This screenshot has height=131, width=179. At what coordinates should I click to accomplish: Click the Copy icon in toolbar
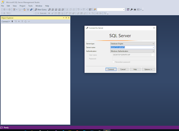(70, 9)
